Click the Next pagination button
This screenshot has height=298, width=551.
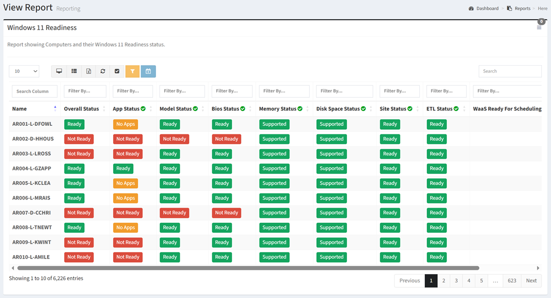(531, 281)
